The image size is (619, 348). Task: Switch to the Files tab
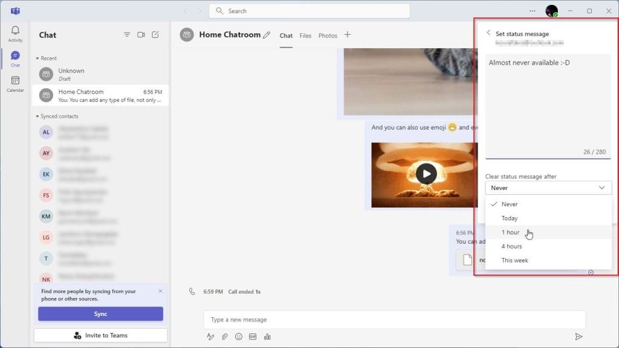pos(305,36)
